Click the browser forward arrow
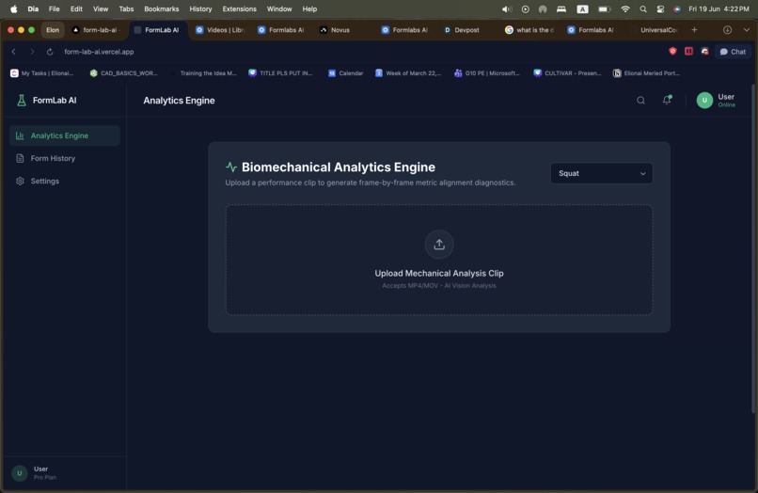758x493 pixels. pos(32,52)
